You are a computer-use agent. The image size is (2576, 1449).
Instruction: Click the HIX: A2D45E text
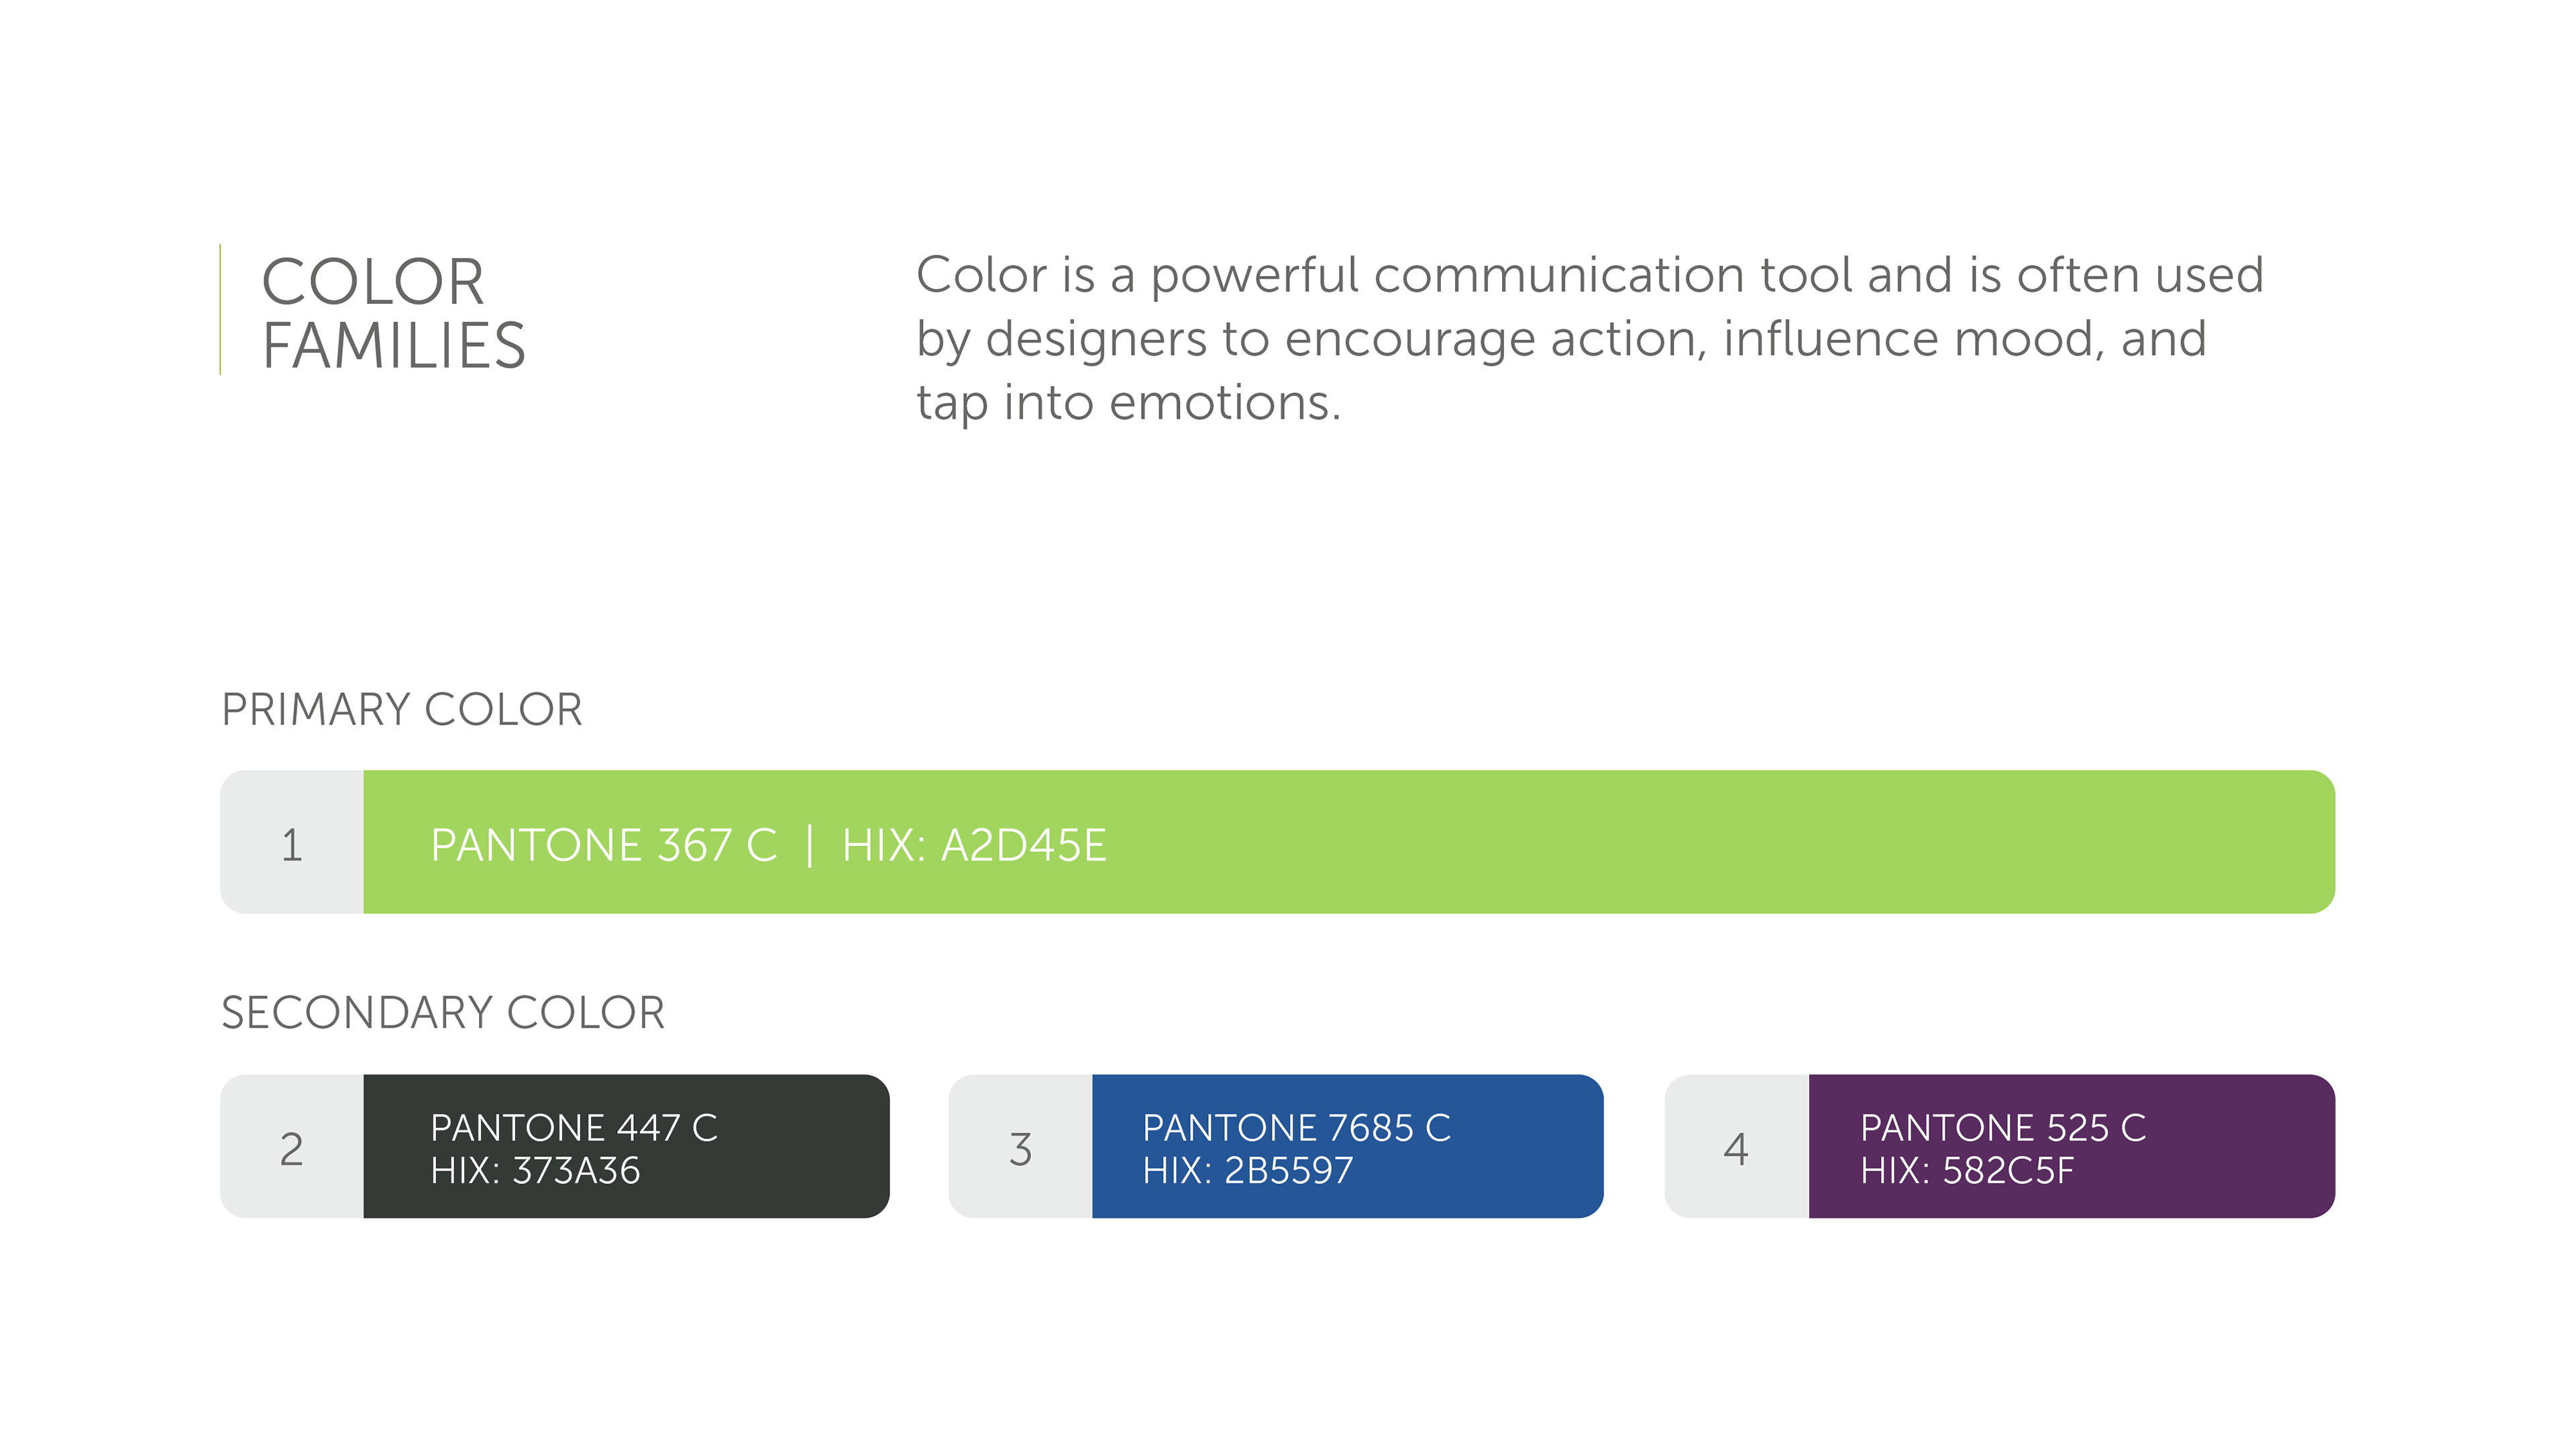973,845
